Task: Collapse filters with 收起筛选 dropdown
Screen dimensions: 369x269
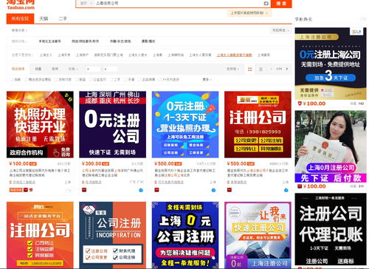Action: pos(280,30)
